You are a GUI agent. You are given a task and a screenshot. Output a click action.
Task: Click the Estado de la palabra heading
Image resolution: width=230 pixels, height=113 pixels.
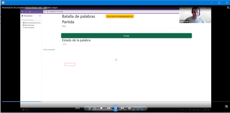pyautogui.click(x=76, y=40)
